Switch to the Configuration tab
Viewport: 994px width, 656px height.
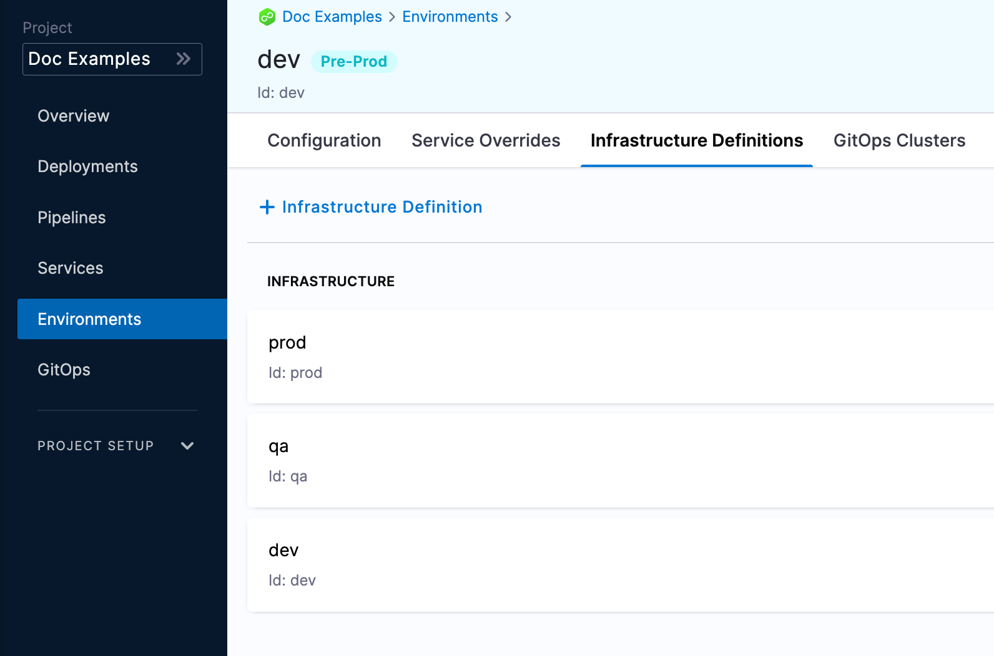tap(324, 141)
